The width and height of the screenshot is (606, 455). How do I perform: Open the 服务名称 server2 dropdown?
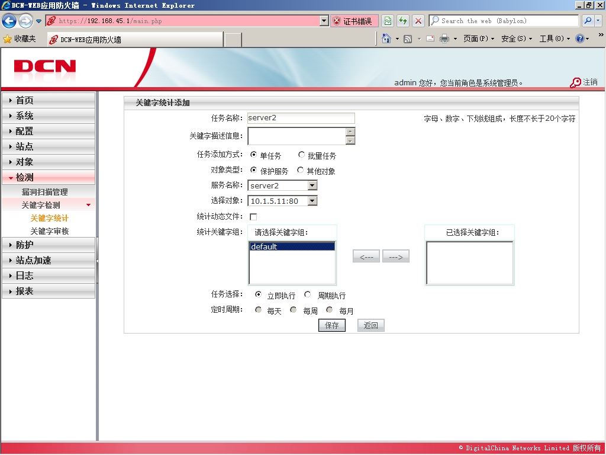pyautogui.click(x=282, y=185)
